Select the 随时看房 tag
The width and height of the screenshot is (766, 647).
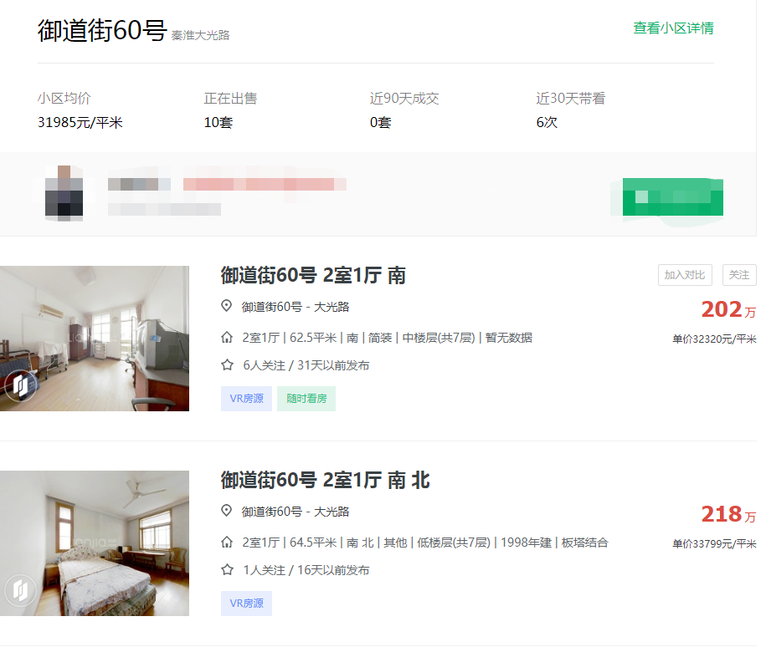click(x=306, y=399)
